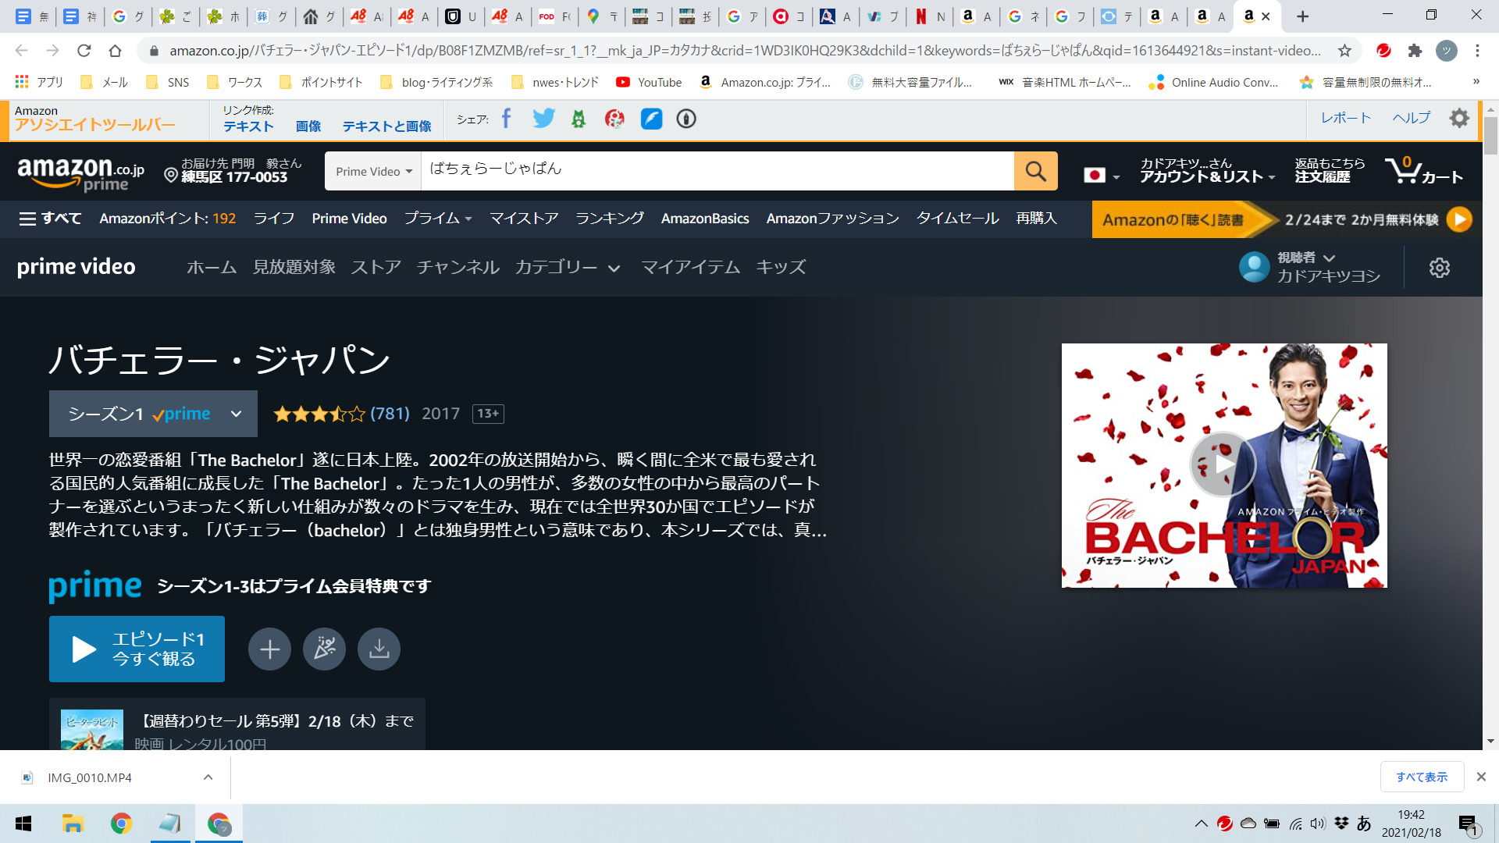Share via the Facebook icon in Associates toolbar
The image size is (1499, 843).
(506, 119)
